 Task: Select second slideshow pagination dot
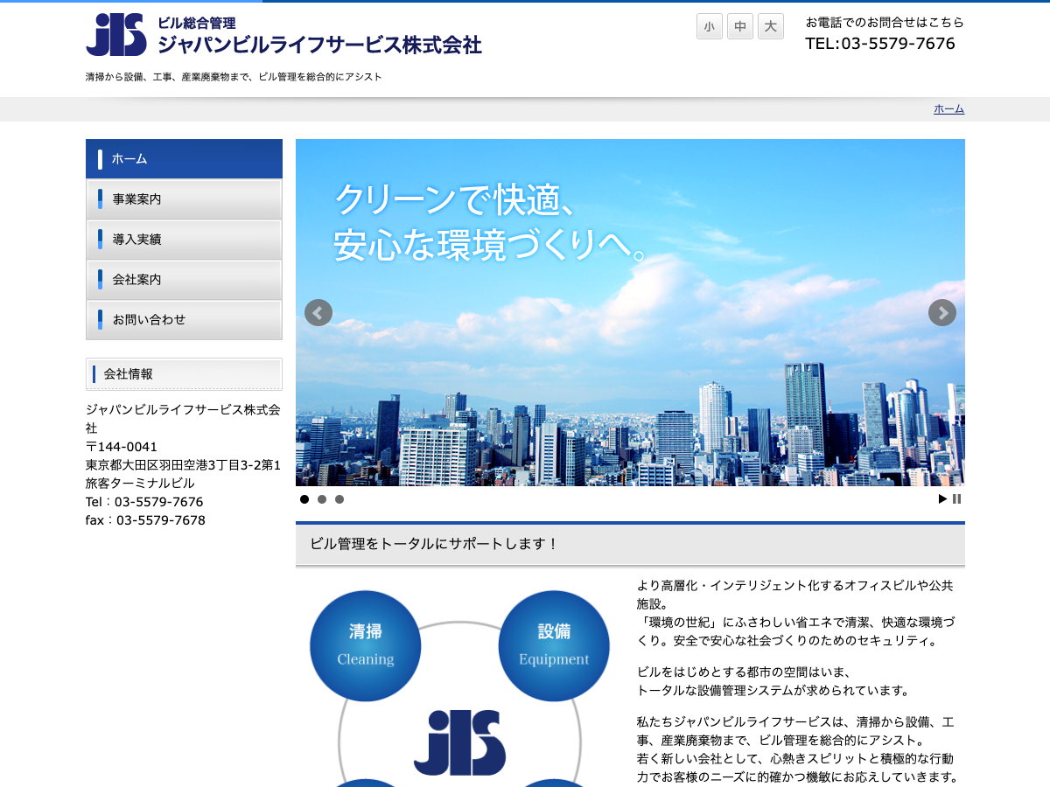322,499
